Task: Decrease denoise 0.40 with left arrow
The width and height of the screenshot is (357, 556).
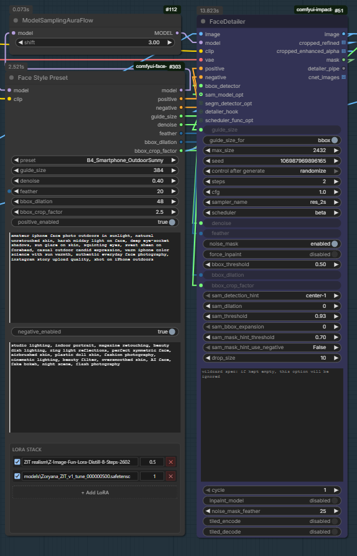Action: click(16, 181)
